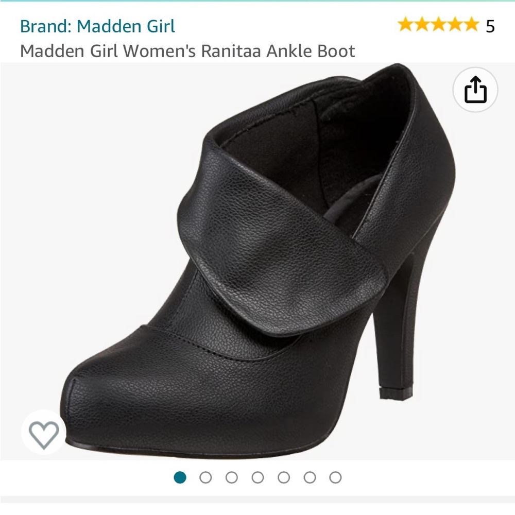Tap the ankle boot product photo

click(x=257, y=268)
